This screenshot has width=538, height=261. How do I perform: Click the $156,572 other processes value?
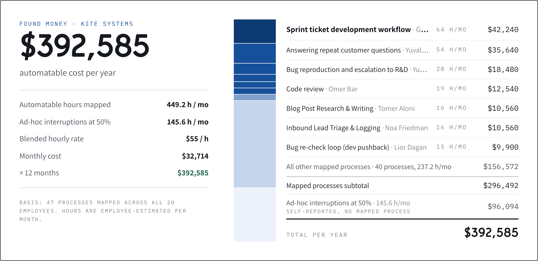[x=501, y=167]
